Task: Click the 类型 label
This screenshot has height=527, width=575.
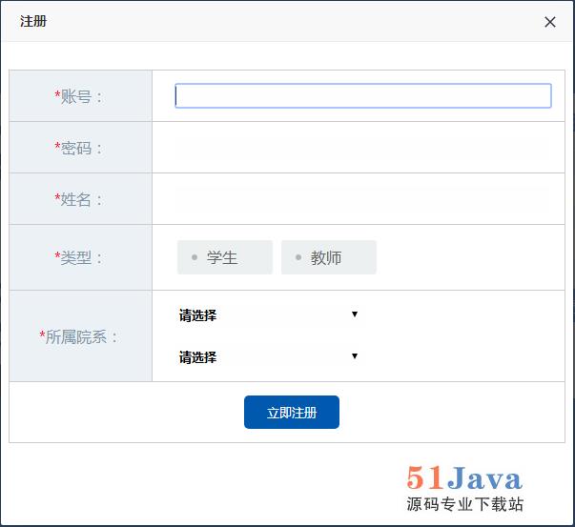Action: (81, 257)
